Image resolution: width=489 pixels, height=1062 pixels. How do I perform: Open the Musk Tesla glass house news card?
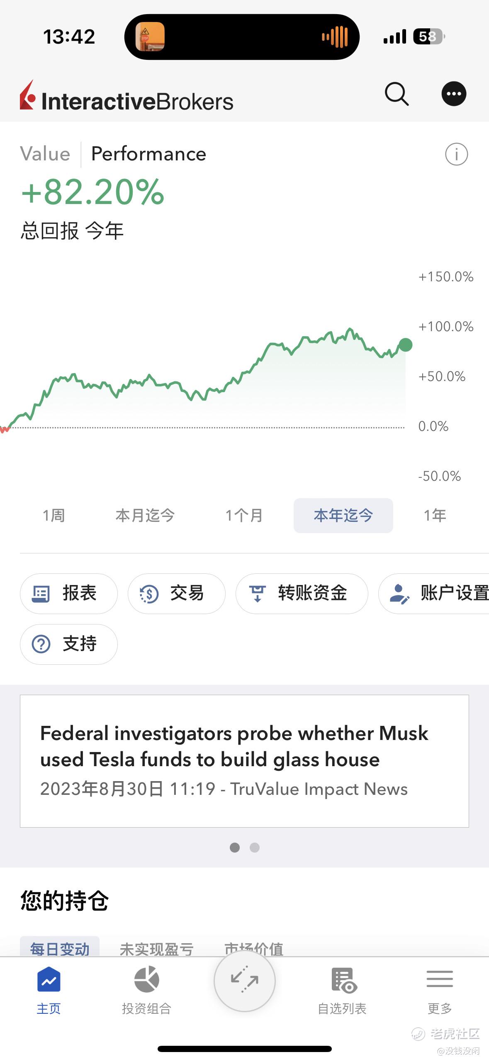click(244, 761)
